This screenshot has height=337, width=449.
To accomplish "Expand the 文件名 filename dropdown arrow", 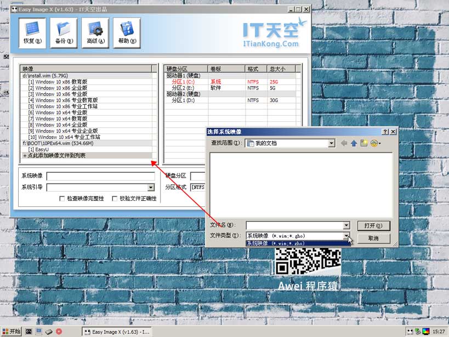I will pos(346,226).
